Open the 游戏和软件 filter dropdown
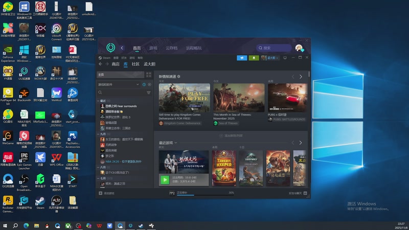409x230 pixels. (119, 84)
